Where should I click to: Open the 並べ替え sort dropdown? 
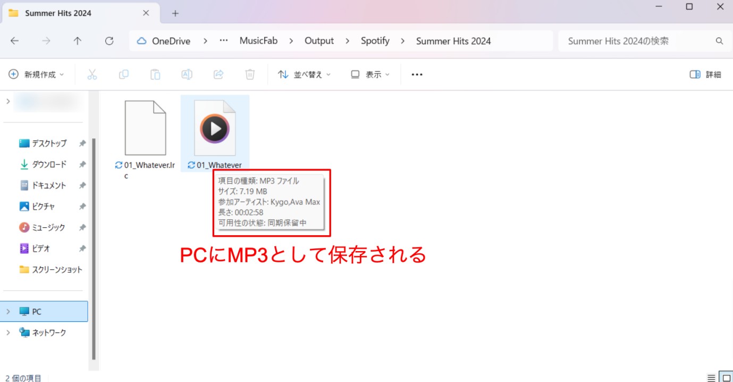304,74
